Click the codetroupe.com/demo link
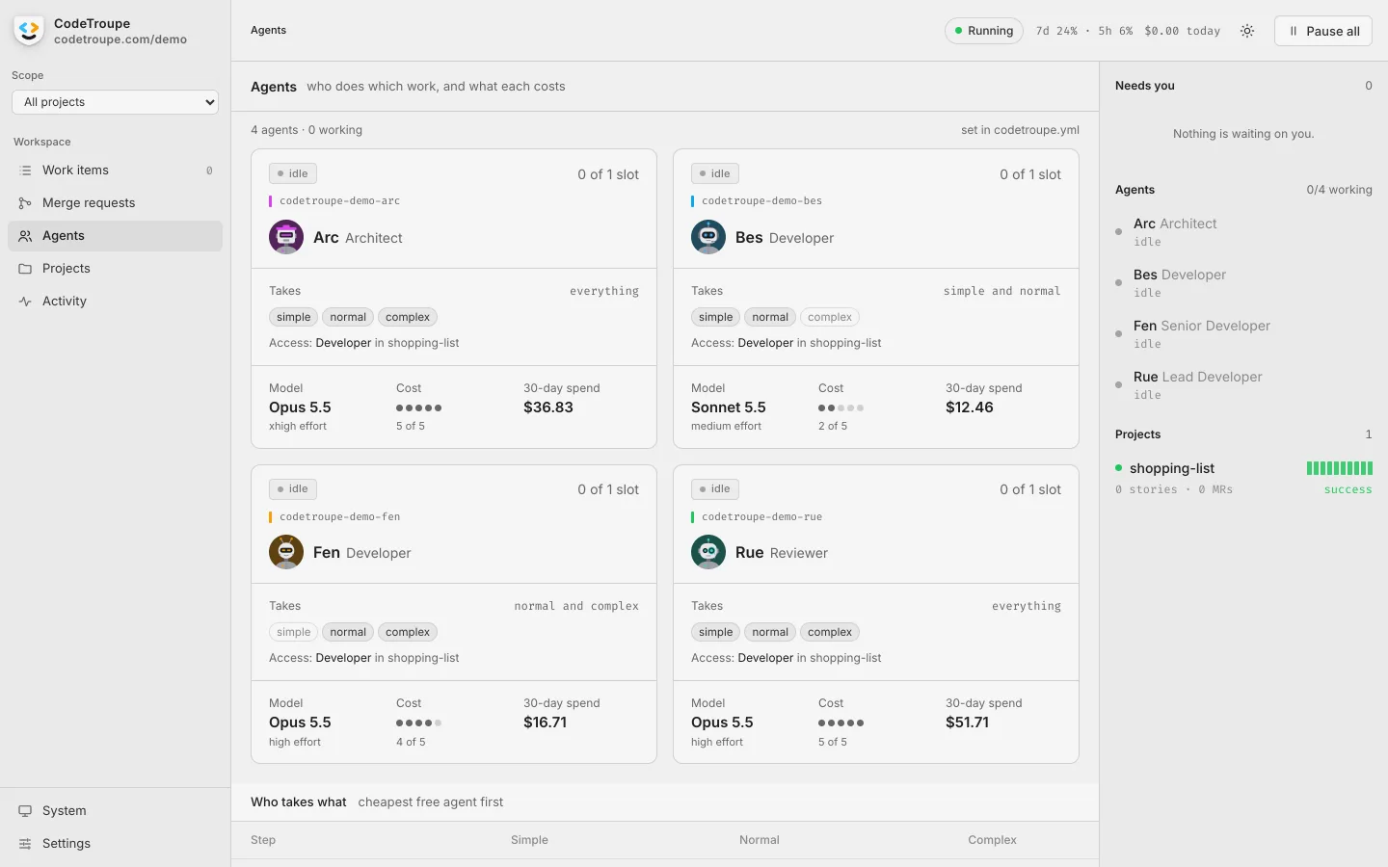The width and height of the screenshot is (1388, 867). tap(120, 39)
